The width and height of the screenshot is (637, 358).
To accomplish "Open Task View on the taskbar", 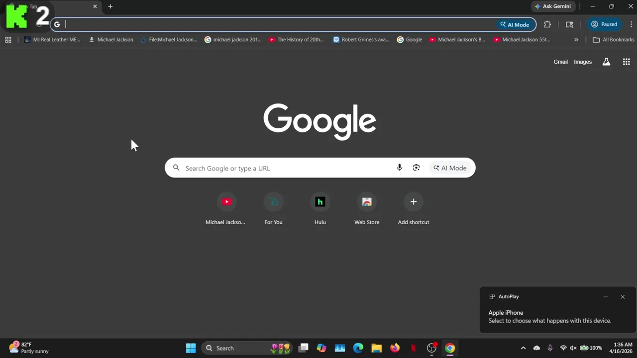I will (x=303, y=348).
